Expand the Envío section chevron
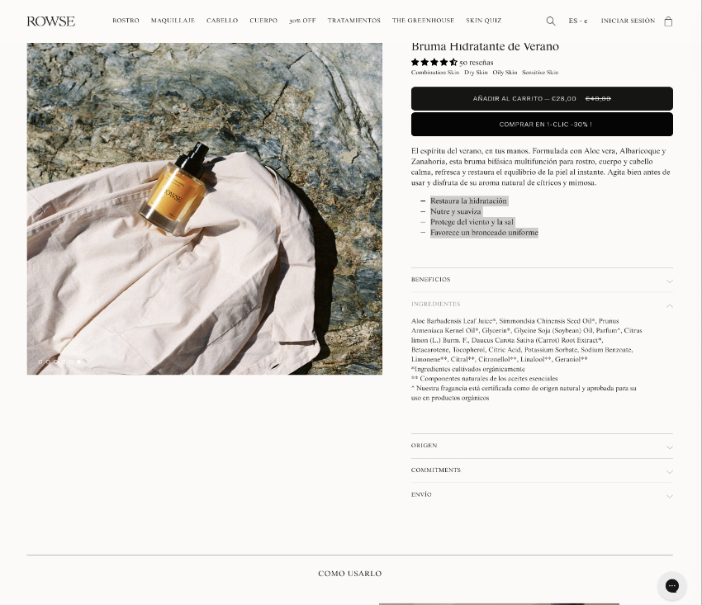 pos(669,496)
